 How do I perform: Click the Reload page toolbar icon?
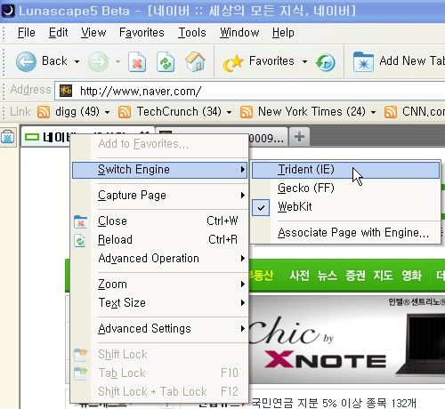(x=166, y=61)
